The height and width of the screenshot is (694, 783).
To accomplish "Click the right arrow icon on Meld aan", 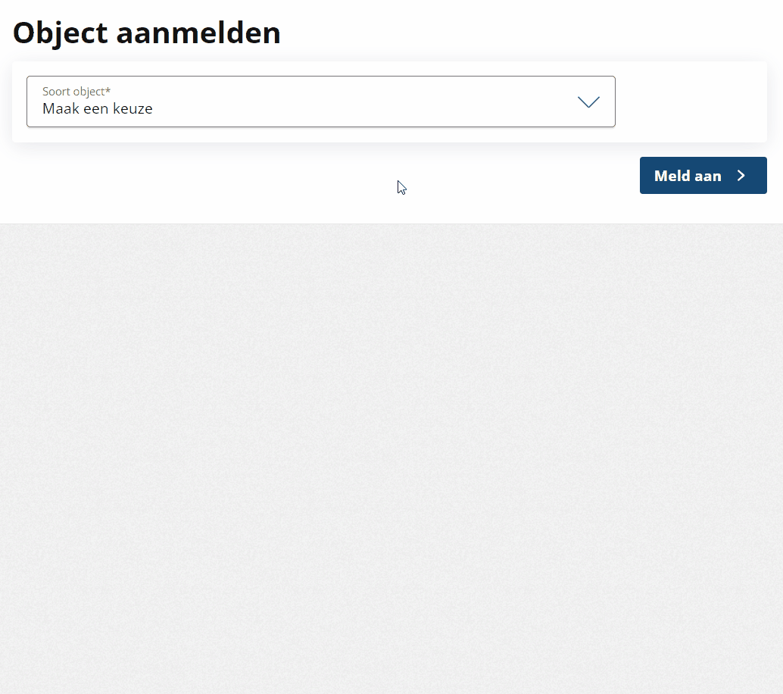I will click(741, 175).
